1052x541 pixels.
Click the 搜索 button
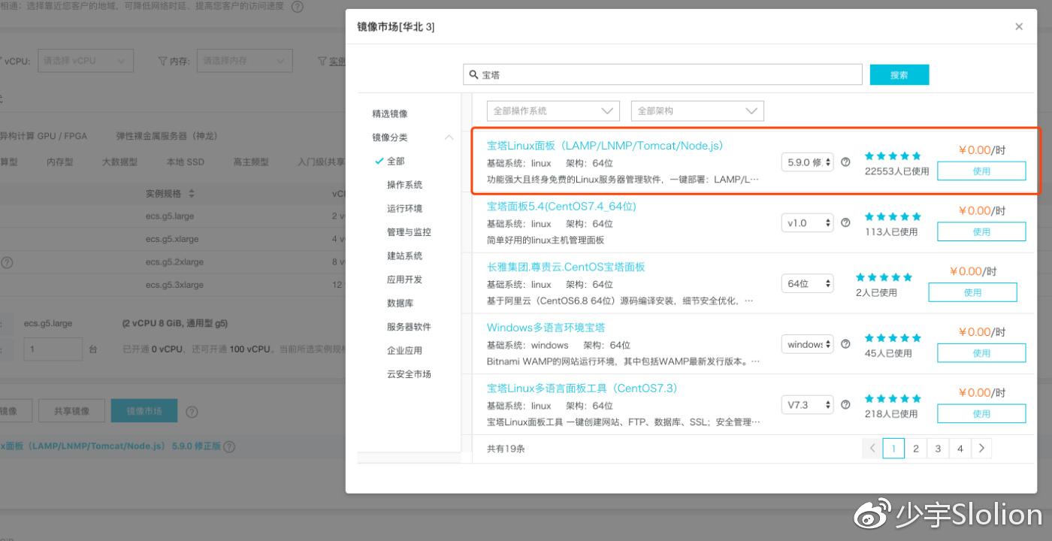tap(899, 74)
